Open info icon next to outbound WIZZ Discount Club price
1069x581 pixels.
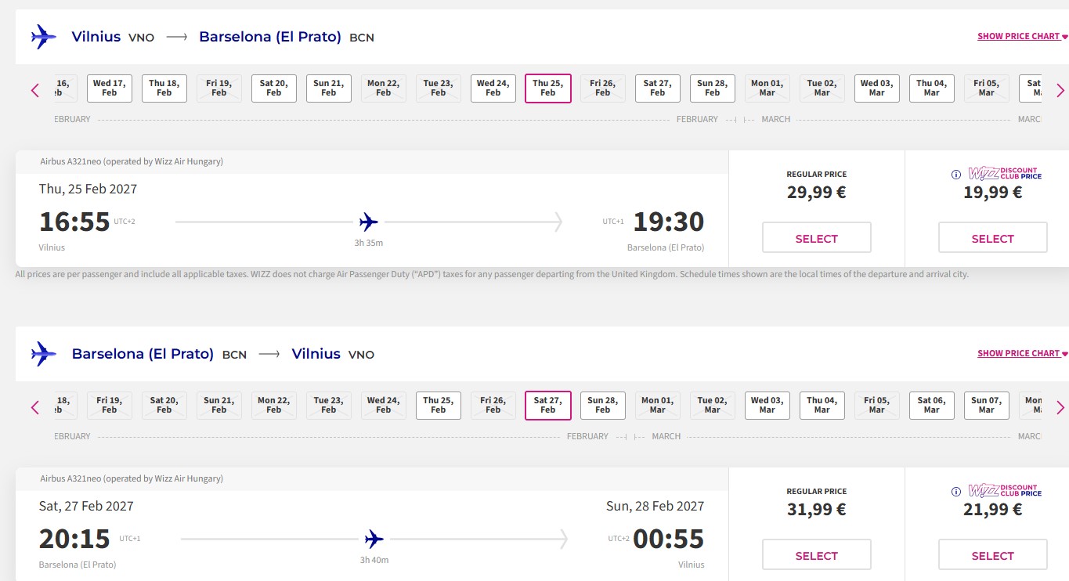(955, 175)
